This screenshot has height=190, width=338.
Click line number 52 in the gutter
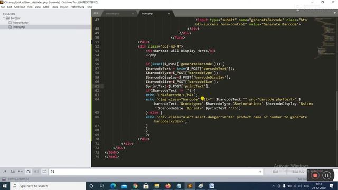97,46
